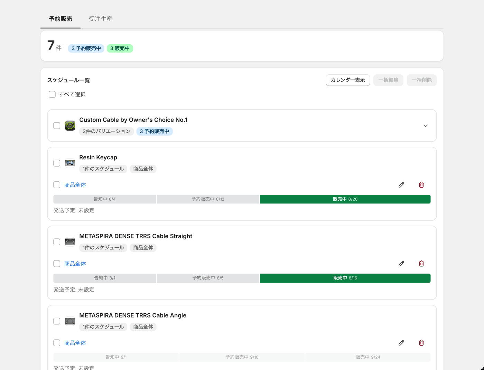Viewport: 484px width, 370px height.
Task: Click the 販売中 8/16 green progress segment
Action: pos(345,278)
